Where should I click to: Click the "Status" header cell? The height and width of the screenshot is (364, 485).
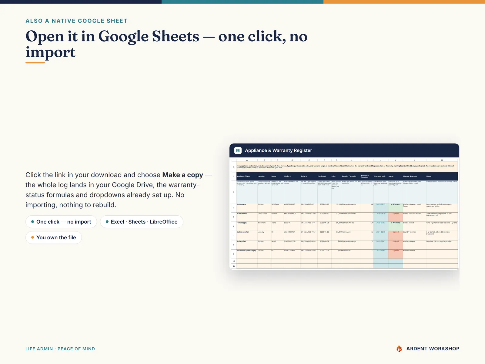[396, 176]
